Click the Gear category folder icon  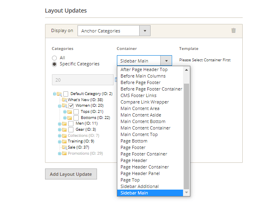(x=64, y=130)
